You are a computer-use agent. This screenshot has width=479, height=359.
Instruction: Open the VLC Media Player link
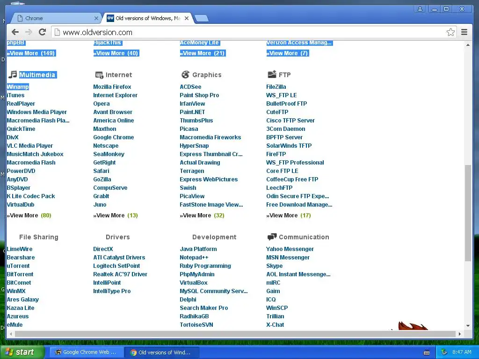click(29, 146)
